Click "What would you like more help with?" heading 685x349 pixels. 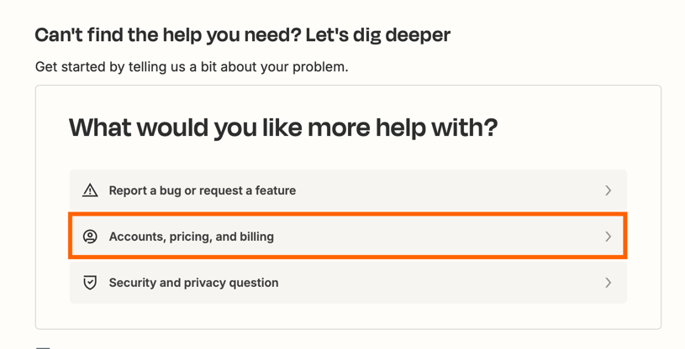tap(283, 128)
